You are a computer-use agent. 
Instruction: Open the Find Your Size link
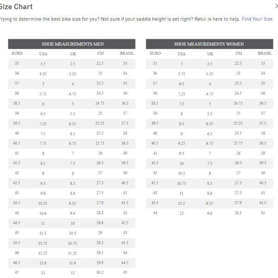(x=257, y=19)
